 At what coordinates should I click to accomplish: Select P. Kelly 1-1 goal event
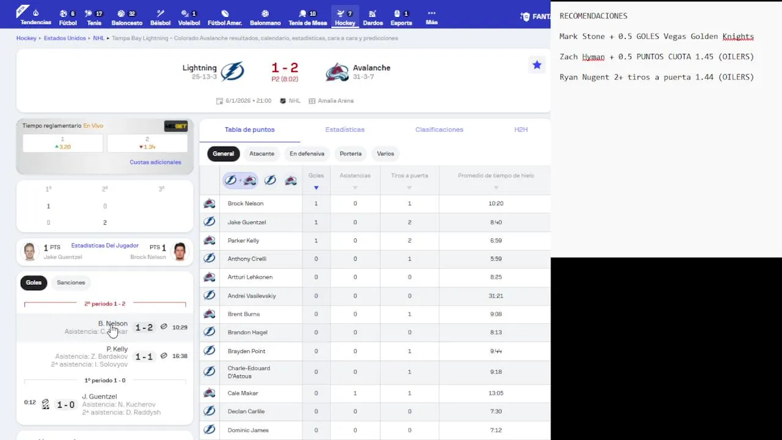coord(104,356)
